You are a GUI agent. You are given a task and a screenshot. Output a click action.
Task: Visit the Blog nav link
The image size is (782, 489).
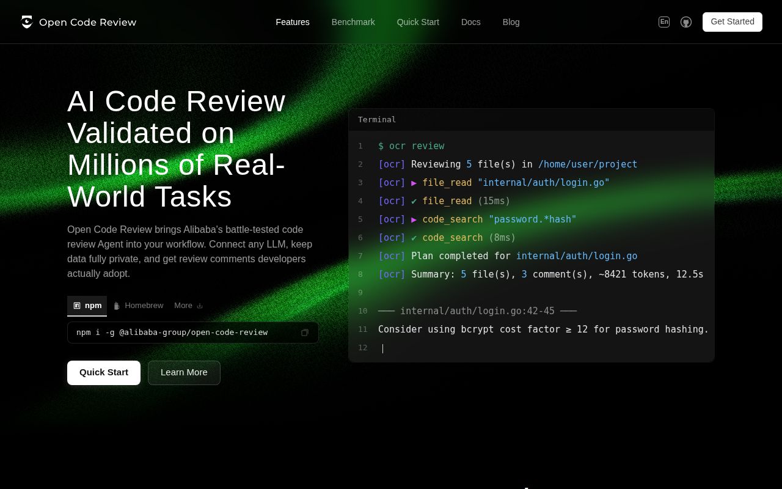pos(511,22)
